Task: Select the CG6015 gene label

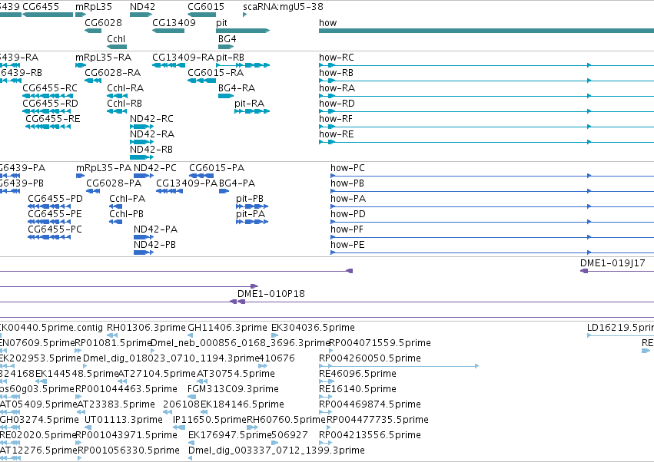Action: 206,7
